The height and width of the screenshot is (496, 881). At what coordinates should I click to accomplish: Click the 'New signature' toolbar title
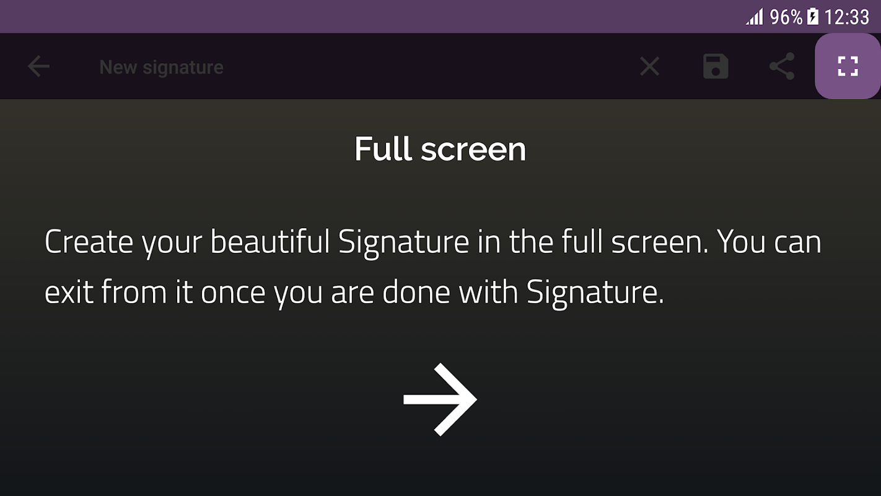pos(161,67)
